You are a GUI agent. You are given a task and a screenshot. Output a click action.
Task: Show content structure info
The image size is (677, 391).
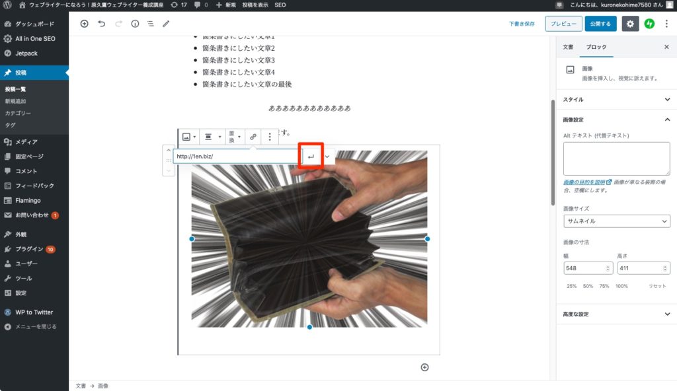(x=135, y=24)
